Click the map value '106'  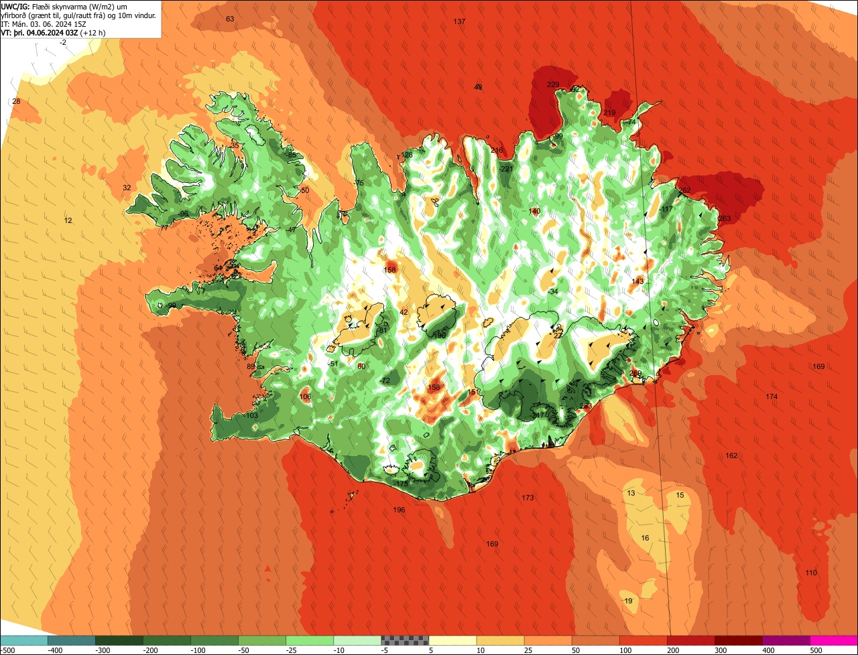[x=305, y=396]
